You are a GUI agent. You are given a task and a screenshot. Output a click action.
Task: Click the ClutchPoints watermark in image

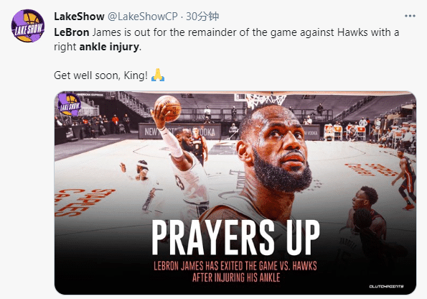(x=386, y=286)
